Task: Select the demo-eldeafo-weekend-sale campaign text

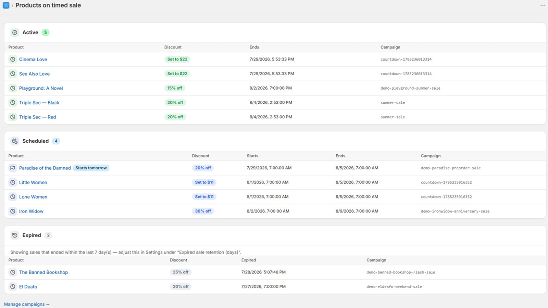Action: [394, 287]
